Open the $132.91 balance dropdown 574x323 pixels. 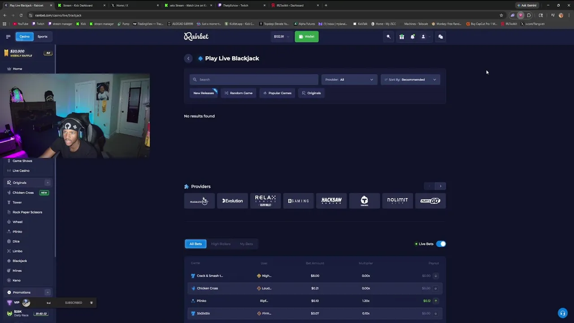pyautogui.click(x=282, y=36)
